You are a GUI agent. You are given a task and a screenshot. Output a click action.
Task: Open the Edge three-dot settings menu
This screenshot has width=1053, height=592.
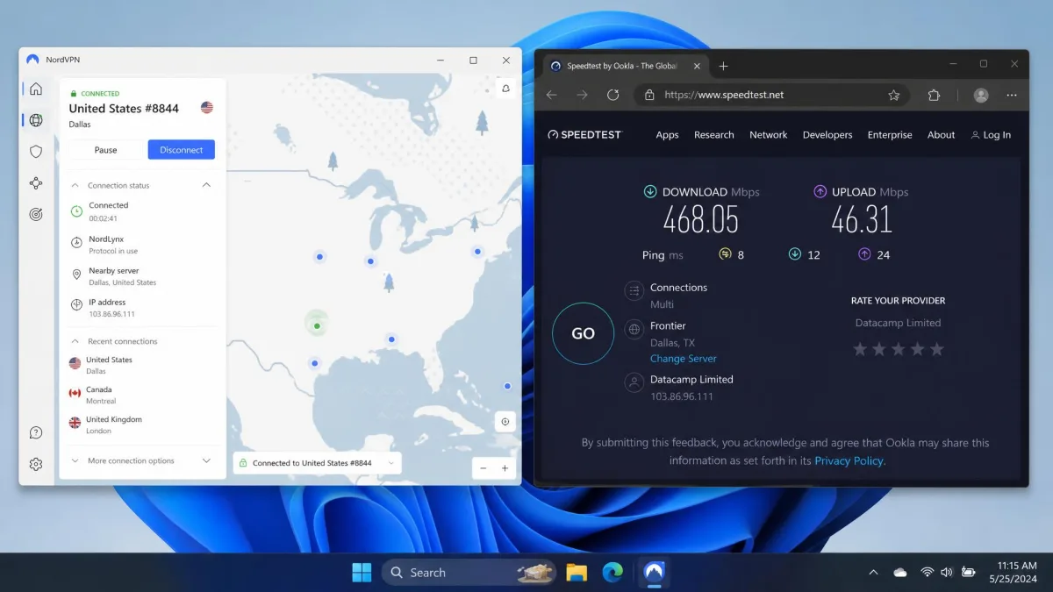[x=1012, y=95]
